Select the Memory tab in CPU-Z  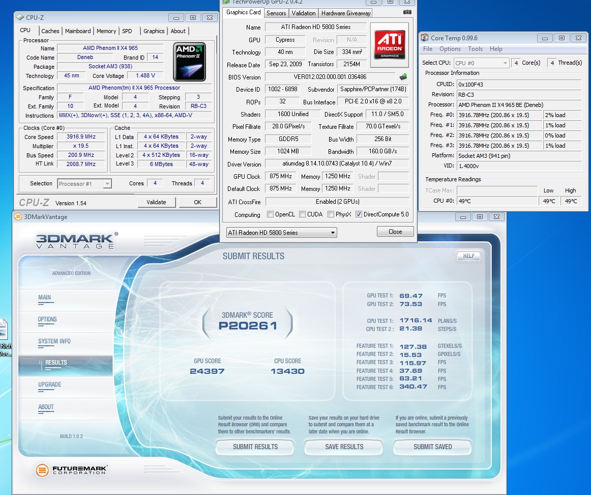pos(106,31)
